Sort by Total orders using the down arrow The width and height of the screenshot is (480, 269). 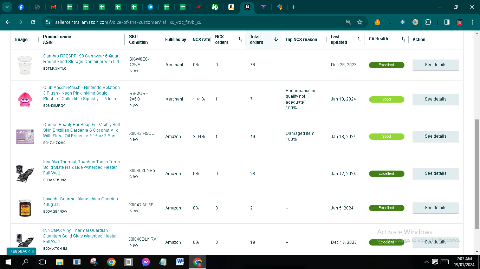(x=276, y=40)
